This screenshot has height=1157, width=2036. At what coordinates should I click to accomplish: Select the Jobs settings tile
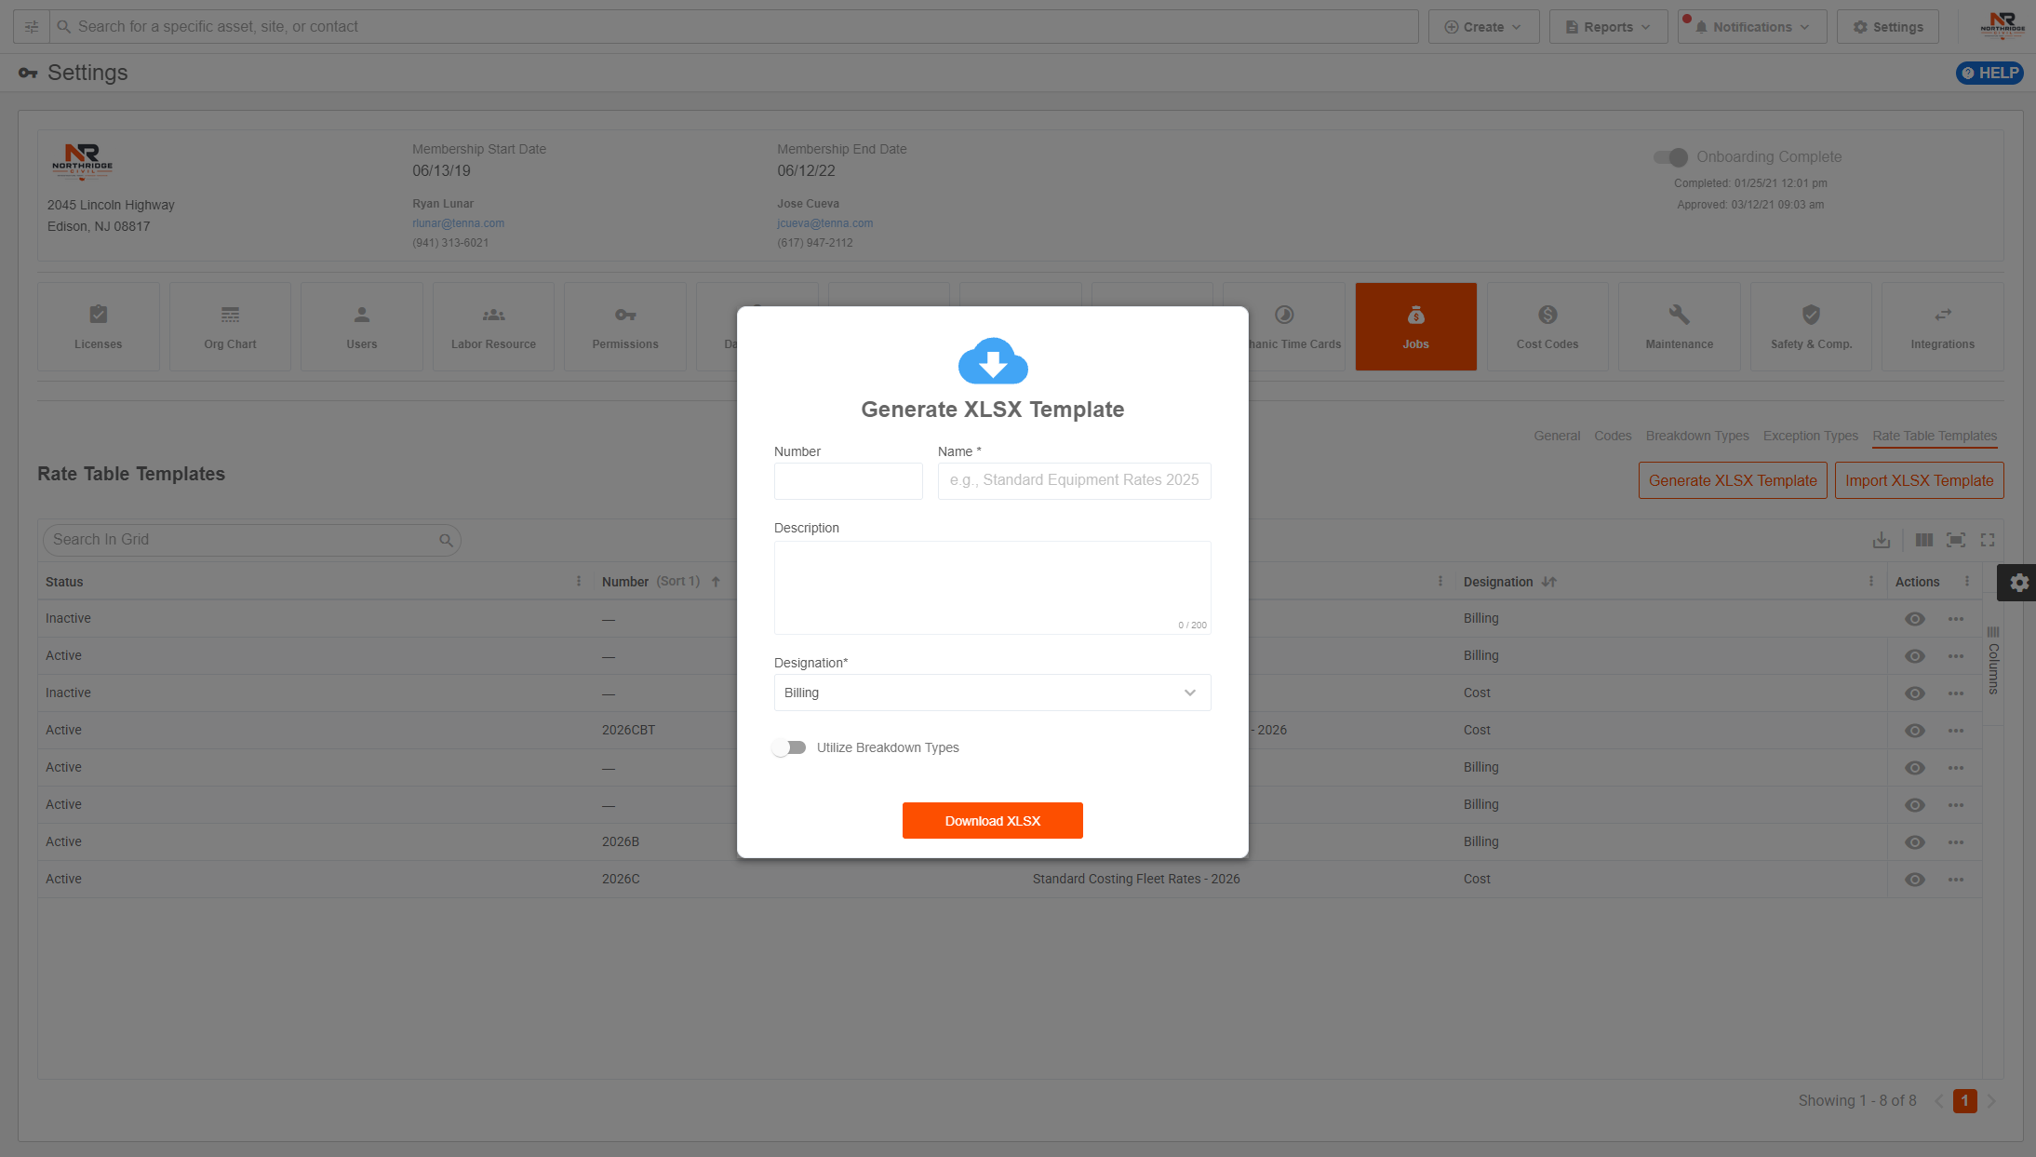click(1415, 327)
